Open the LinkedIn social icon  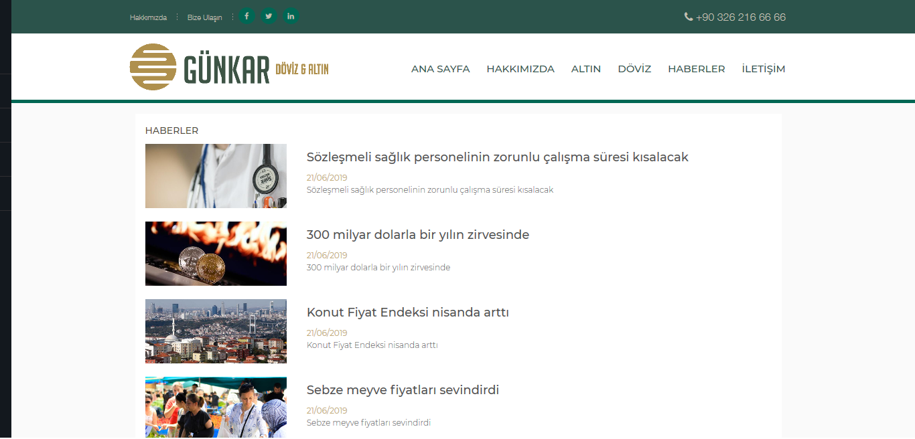[x=291, y=16]
